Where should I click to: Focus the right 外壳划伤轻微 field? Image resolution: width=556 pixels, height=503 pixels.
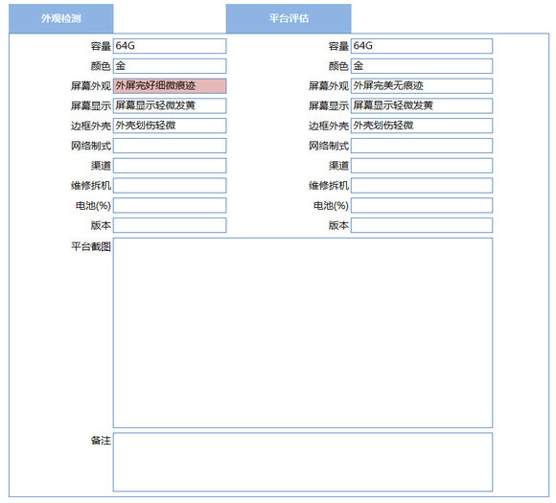click(x=422, y=126)
